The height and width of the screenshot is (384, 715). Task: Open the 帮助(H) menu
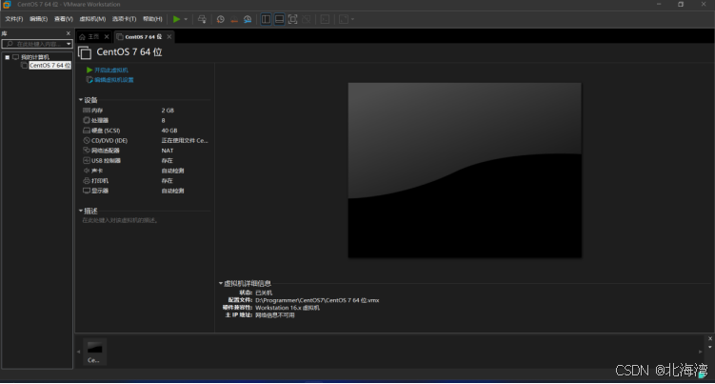pyautogui.click(x=152, y=19)
